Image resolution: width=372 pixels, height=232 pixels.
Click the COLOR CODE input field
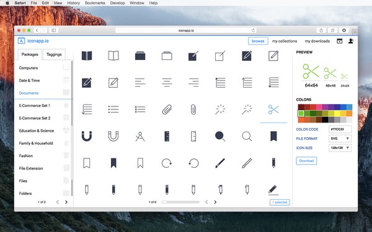point(340,129)
